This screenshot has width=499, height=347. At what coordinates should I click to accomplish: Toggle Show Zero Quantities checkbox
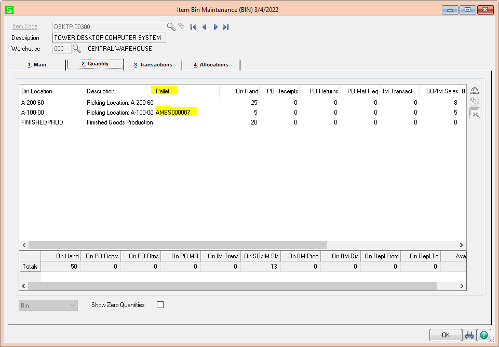160,305
